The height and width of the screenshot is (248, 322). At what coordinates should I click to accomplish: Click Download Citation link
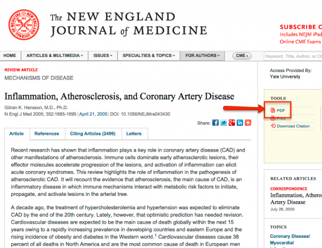pos(293,126)
